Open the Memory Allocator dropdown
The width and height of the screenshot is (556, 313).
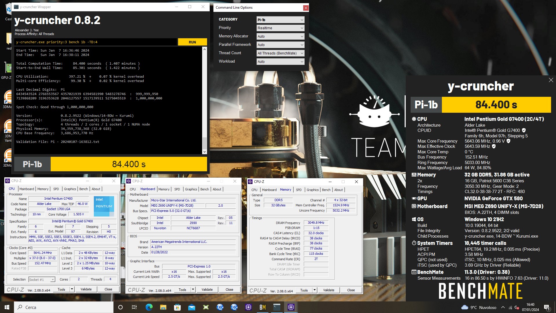[x=280, y=37]
